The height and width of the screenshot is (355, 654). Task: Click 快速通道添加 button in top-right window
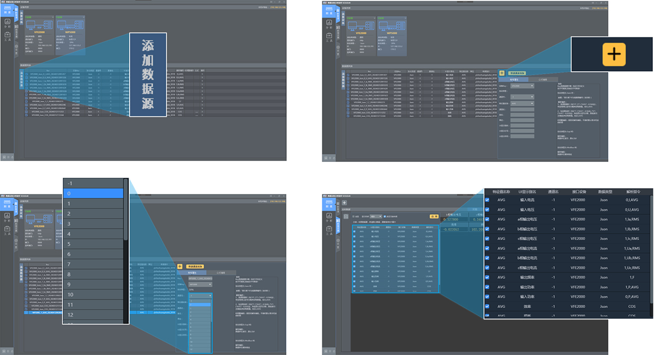tap(517, 73)
